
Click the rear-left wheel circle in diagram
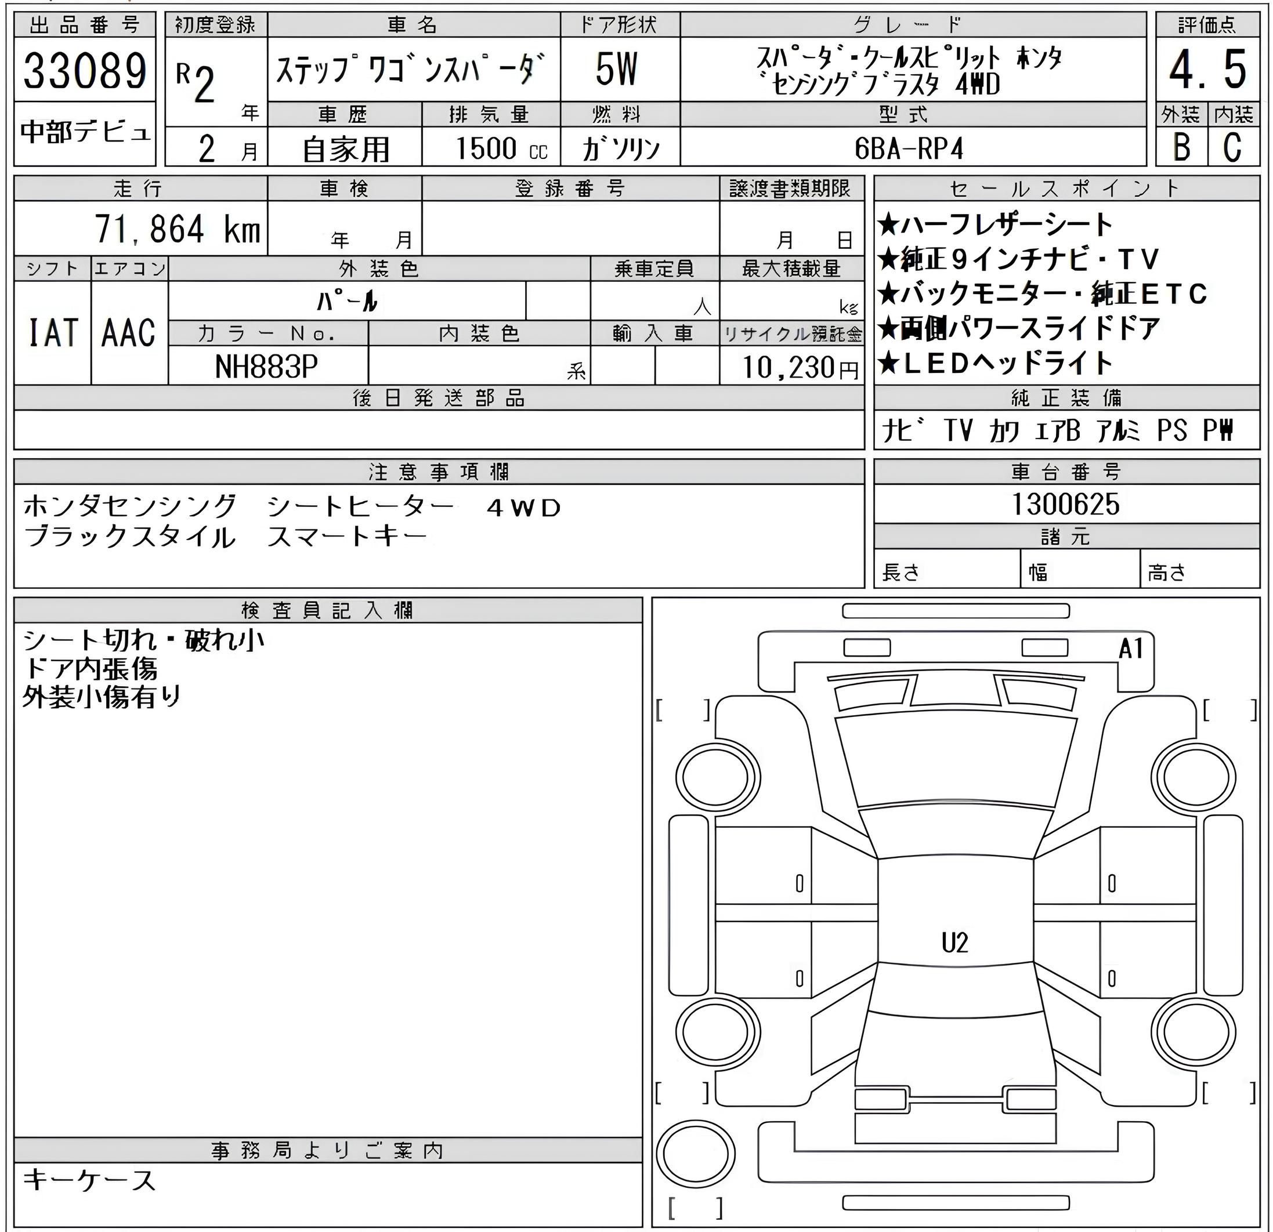click(718, 1032)
